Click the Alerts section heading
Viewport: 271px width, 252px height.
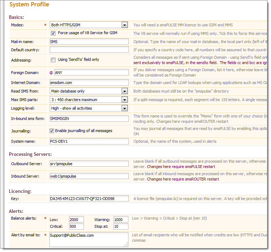point(16,211)
